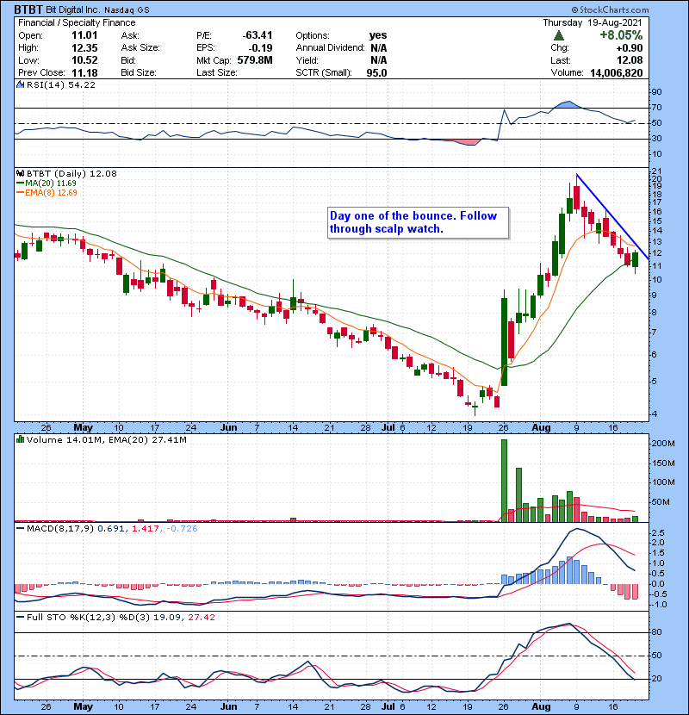Viewport: 689px width, 715px height.
Task: Click the header Volume value 14,006,820
Action: pyautogui.click(x=617, y=73)
